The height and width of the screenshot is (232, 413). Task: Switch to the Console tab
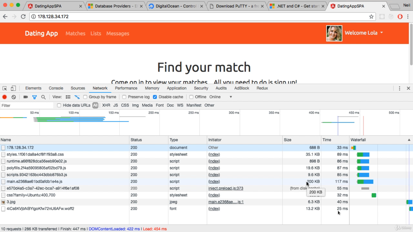click(56, 88)
